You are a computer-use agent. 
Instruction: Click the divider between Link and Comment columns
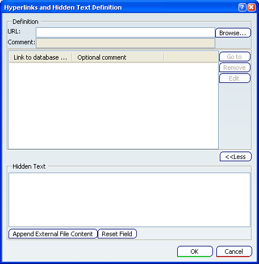[72, 57]
